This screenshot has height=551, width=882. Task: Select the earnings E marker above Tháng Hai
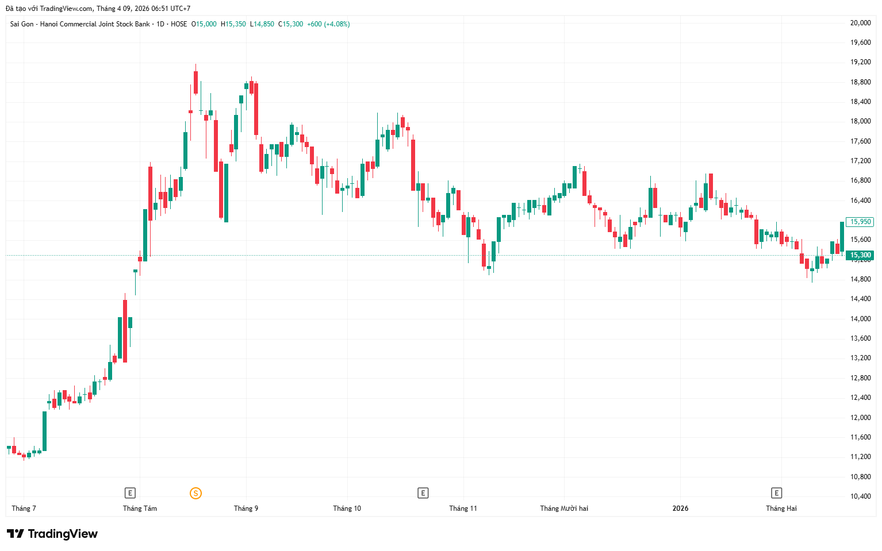click(x=776, y=493)
